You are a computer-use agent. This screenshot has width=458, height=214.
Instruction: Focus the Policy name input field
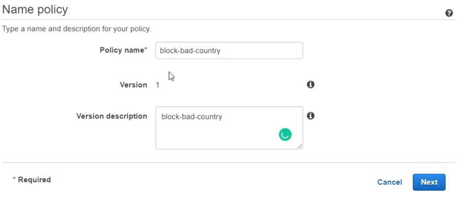click(x=229, y=51)
